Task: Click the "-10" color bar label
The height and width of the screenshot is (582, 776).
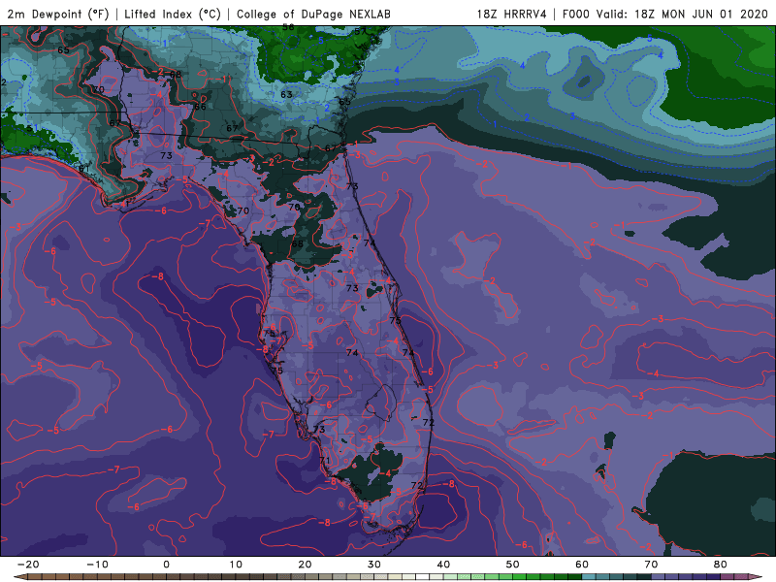Action: [97, 565]
